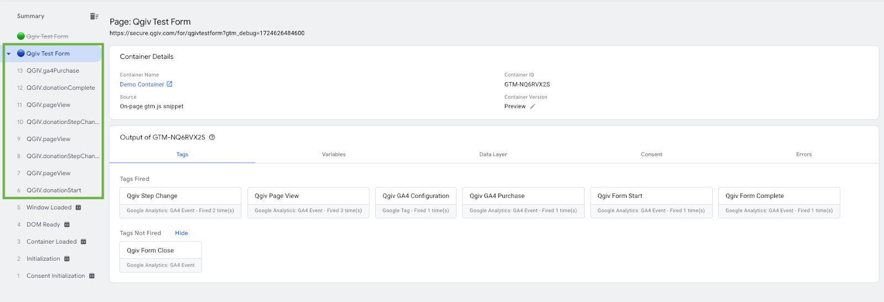Hide the Tags Not Fired section
This screenshot has width=884, height=302.
pyautogui.click(x=181, y=233)
